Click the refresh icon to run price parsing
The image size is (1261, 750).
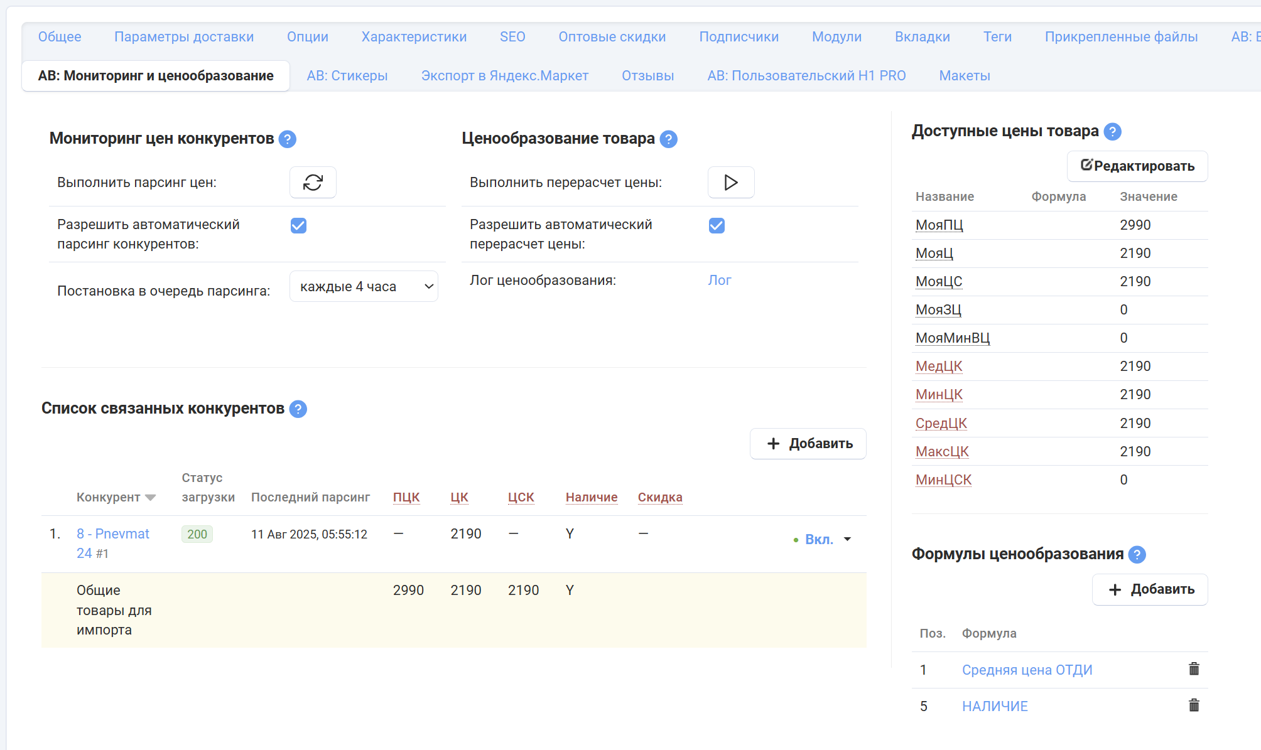click(x=313, y=183)
